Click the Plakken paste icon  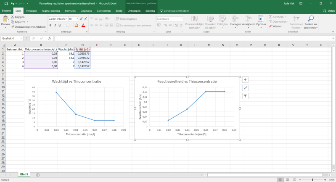(x=5, y=20)
